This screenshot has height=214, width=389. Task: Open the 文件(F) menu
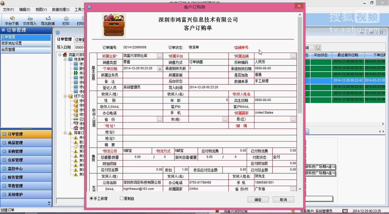coord(9,10)
